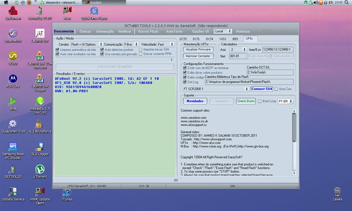Open the SL3 Logger icon
This screenshot has height=211, width=352.
pos(40,149)
